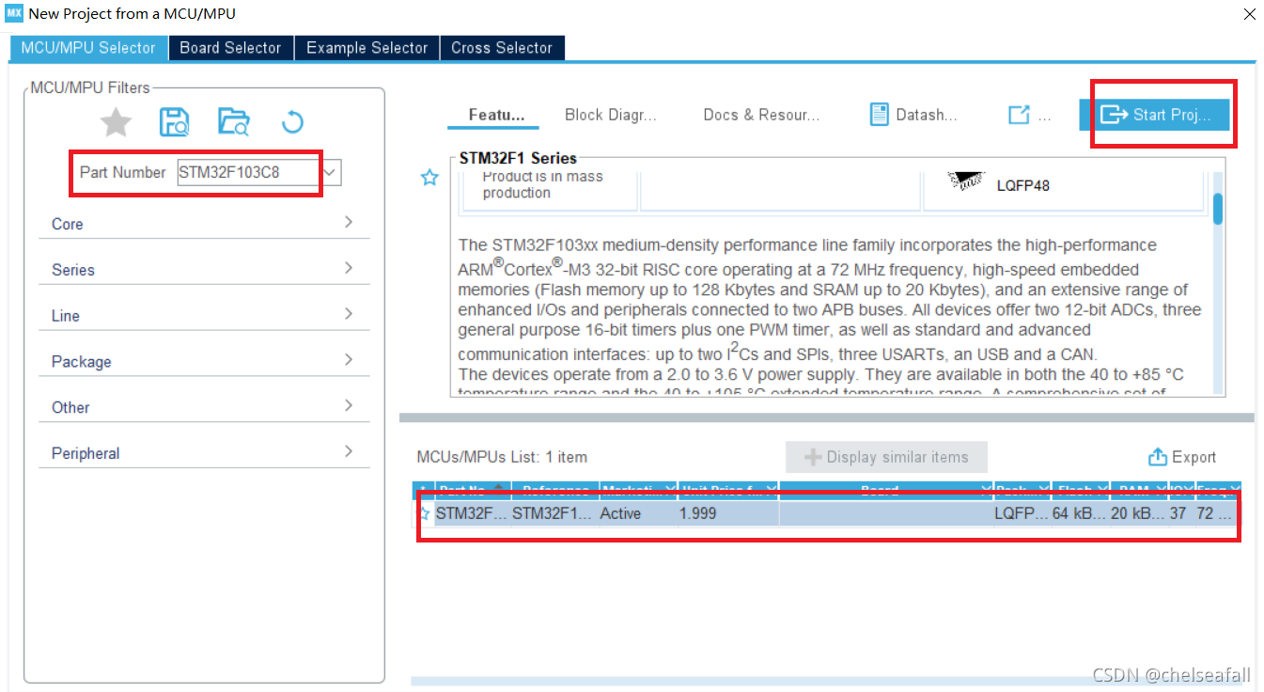The height and width of the screenshot is (692, 1264).
Task: Click the 64 kB flash cell
Action: 1079,513
